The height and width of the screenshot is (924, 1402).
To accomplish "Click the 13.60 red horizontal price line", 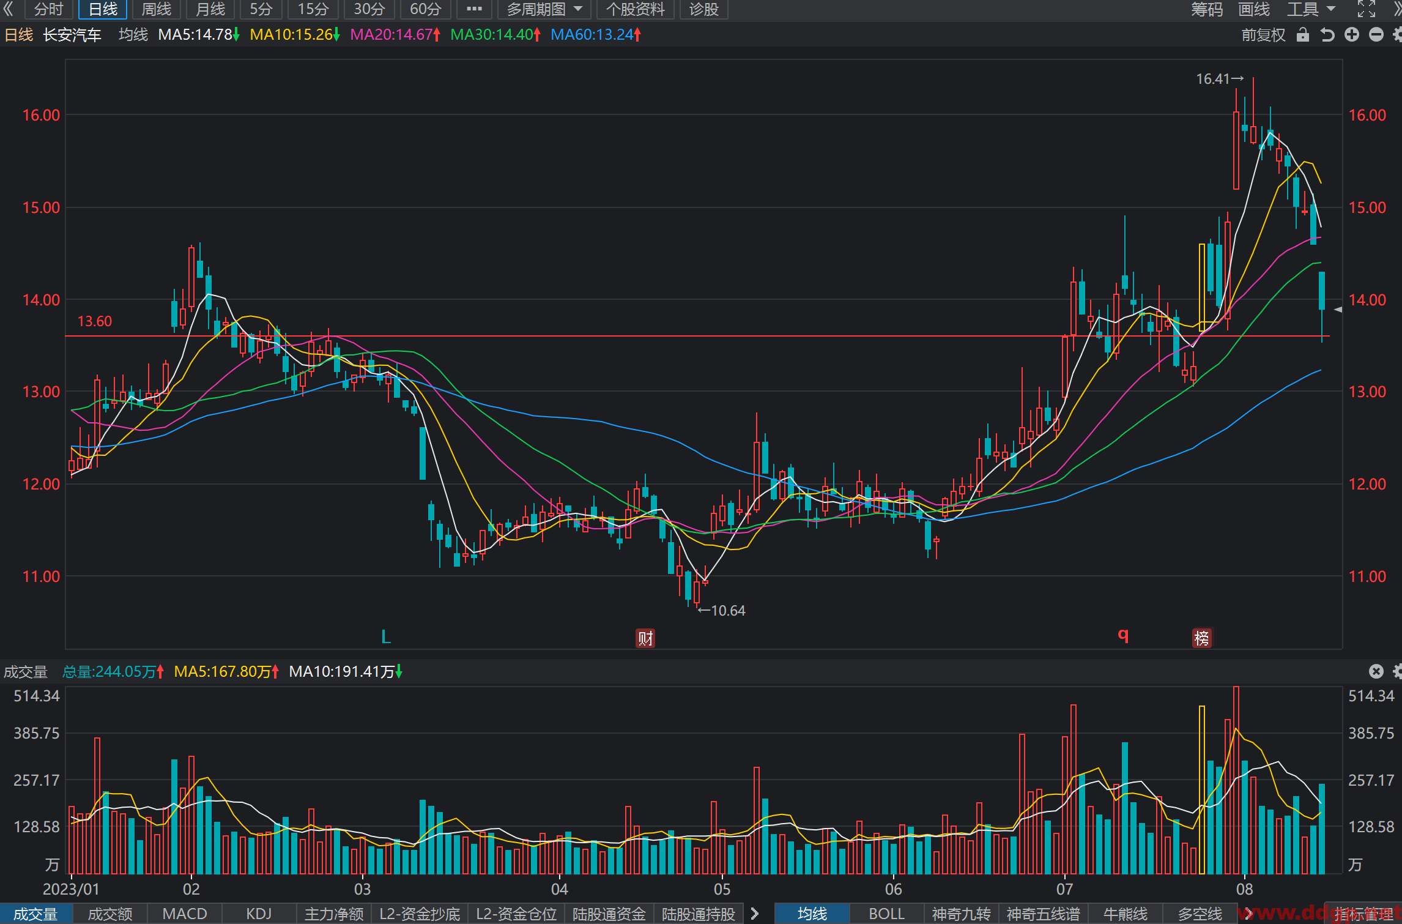I will click(697, 336).
